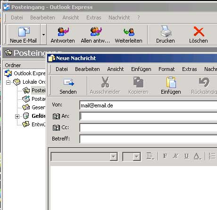
Task: Open the font color (A) button
Action: 197,156
